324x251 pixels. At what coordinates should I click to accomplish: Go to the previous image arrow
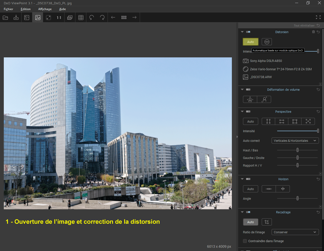(113, 17)
